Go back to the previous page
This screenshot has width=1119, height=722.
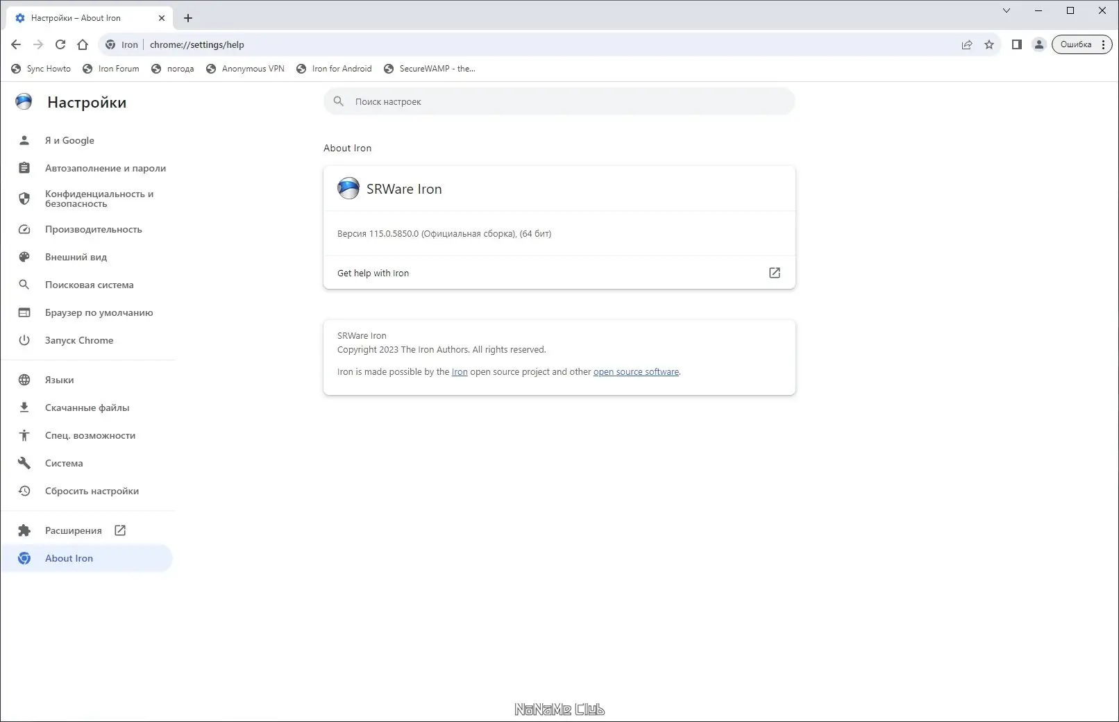[16, 44]
